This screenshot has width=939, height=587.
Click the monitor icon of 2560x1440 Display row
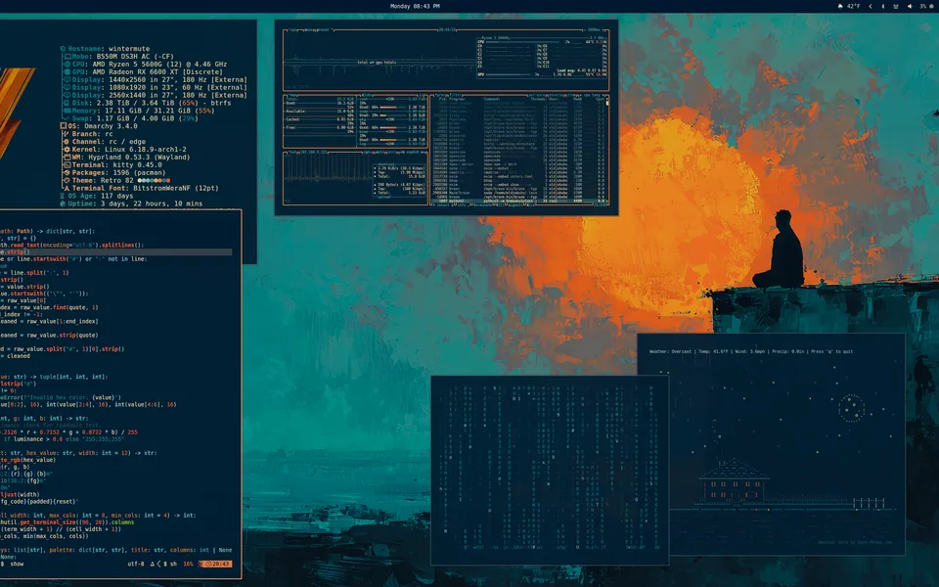click(x=67, y=95)
